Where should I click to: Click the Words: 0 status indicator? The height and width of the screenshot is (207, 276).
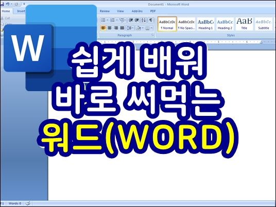pyautogui.click(x=15, y=203)
